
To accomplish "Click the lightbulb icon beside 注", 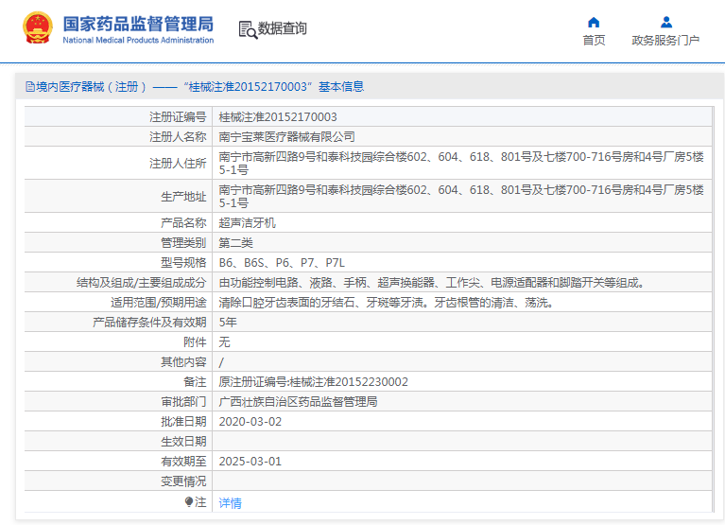I will (189, 502).
